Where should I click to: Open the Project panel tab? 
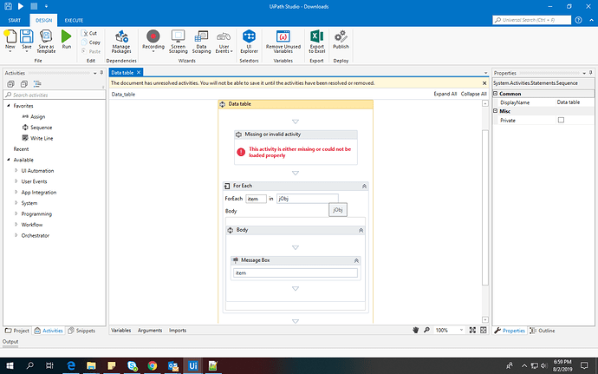(17, 331)
